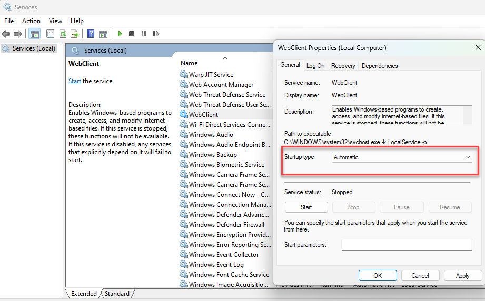Click the Back arrow toolbar icon
Image resolution: width=485 pixels, height=301 pixels.
[x=6, y=34]
